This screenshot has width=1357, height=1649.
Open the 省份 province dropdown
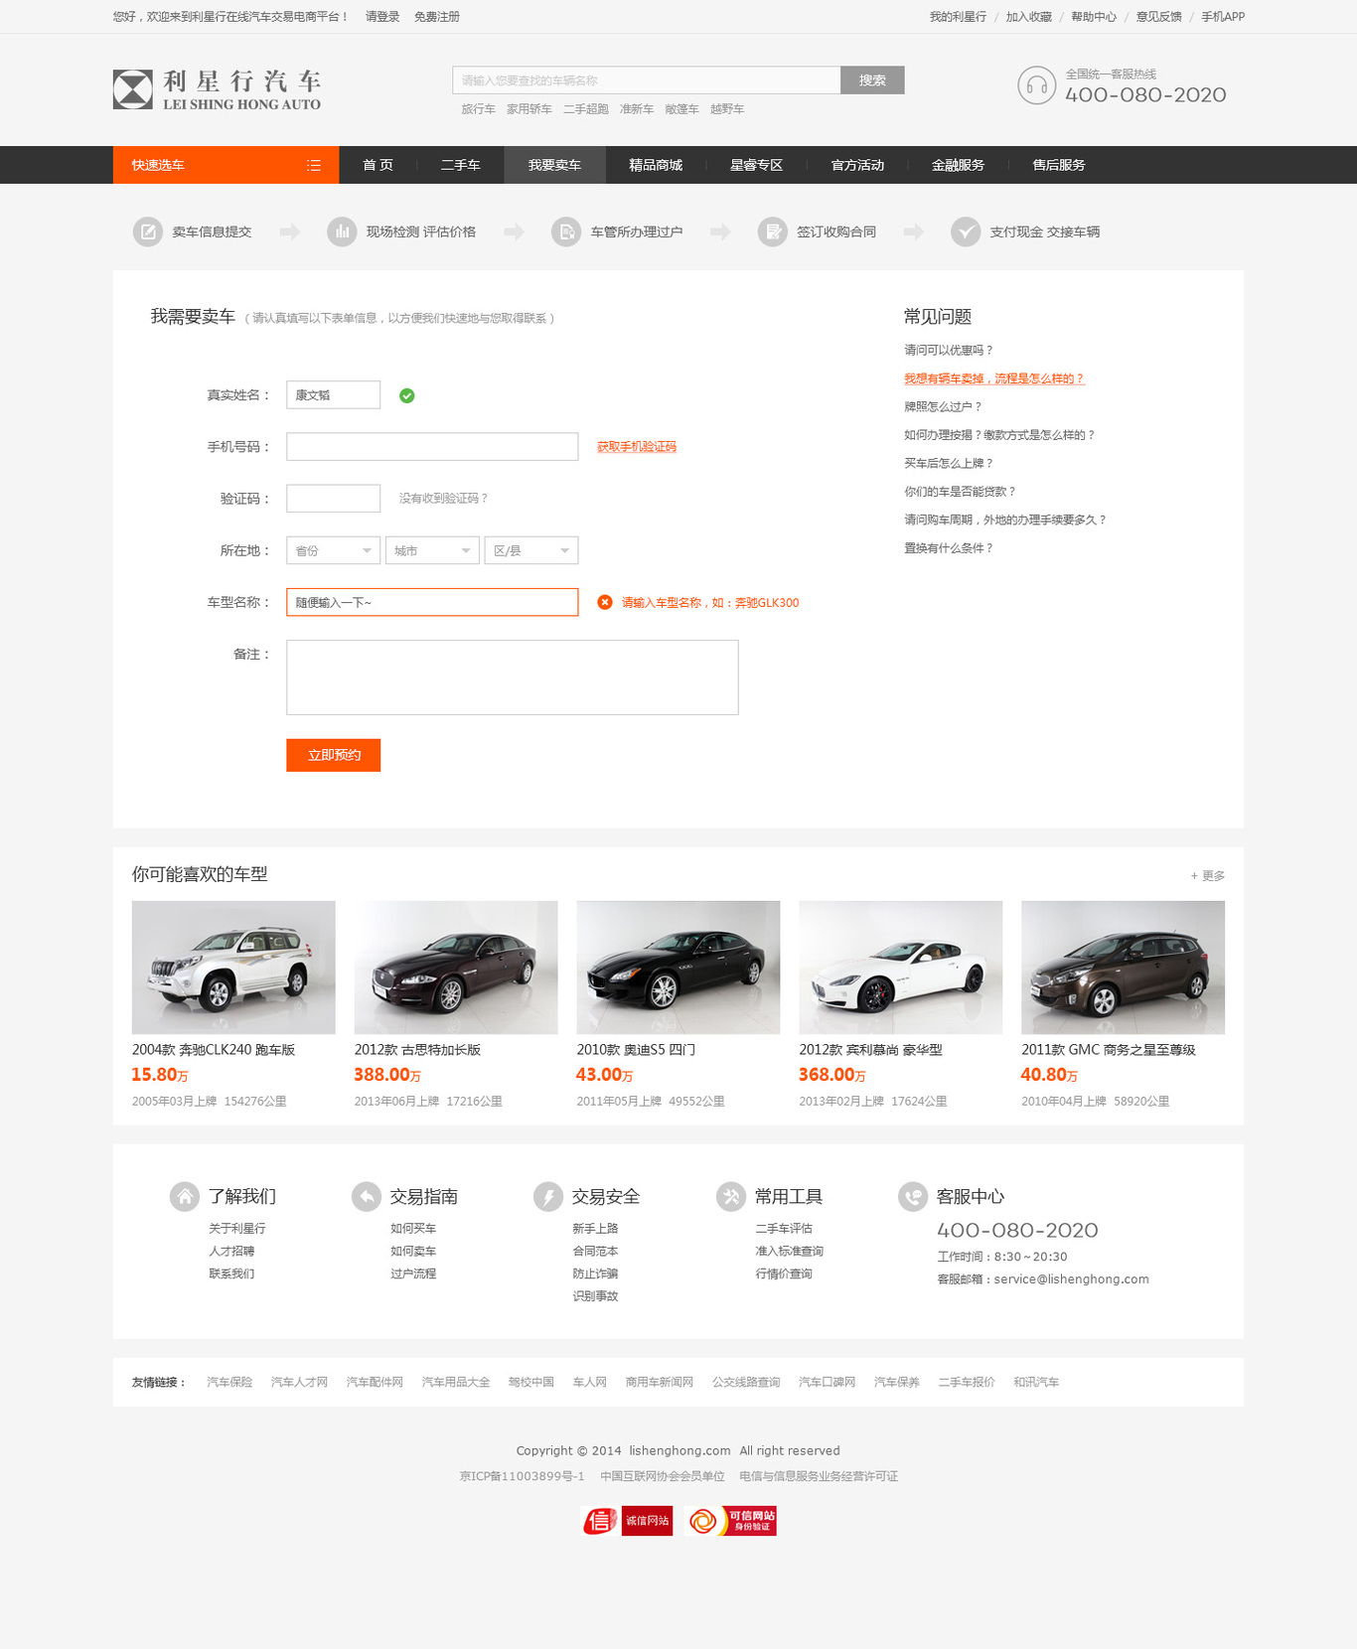tap(333, 550)
